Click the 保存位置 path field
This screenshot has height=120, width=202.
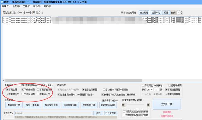(53, 113)
